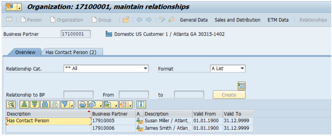Click the Relationships toolbar item
The image size is (332, 136).
coord(313,20)
